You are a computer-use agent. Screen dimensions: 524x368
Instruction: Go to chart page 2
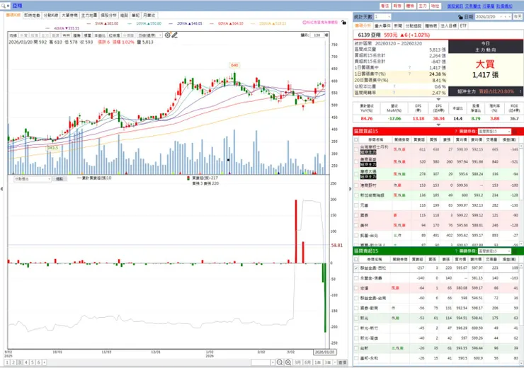coord(13,362)
